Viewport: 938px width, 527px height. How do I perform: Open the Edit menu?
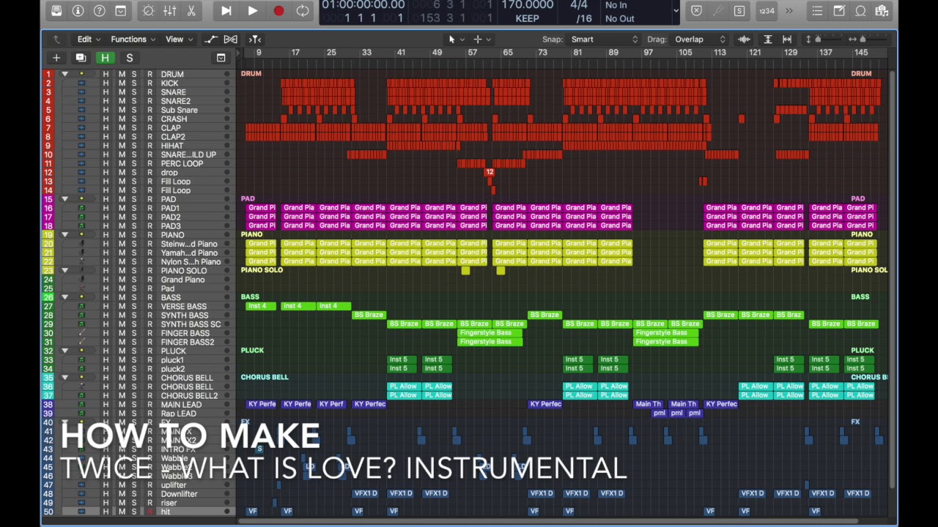pos(89,40)
